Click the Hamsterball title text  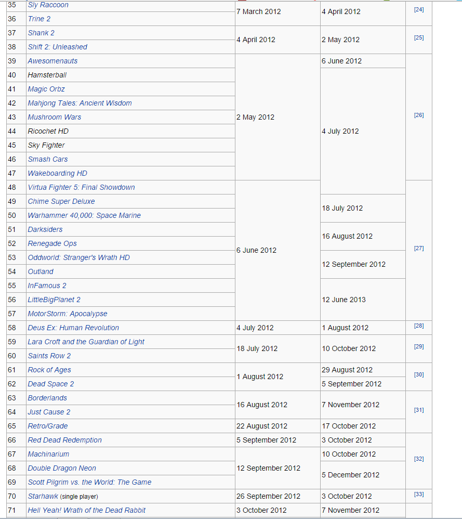(x=47, y=75)
